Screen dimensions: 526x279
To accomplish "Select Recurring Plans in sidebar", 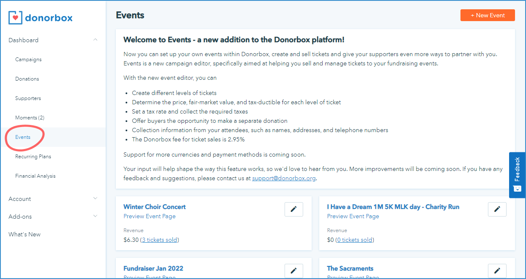I will (33, 157).
